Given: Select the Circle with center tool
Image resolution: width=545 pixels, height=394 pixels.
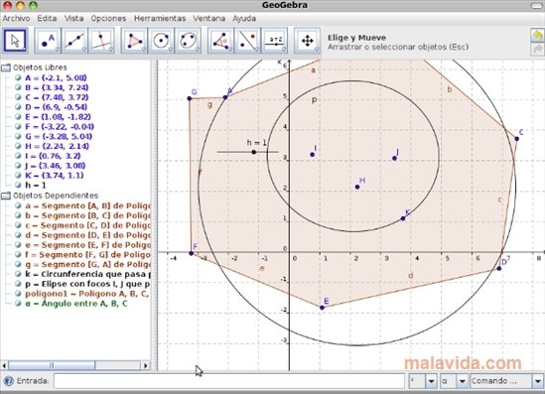Looking at the screenshot, I should point(161,41).
